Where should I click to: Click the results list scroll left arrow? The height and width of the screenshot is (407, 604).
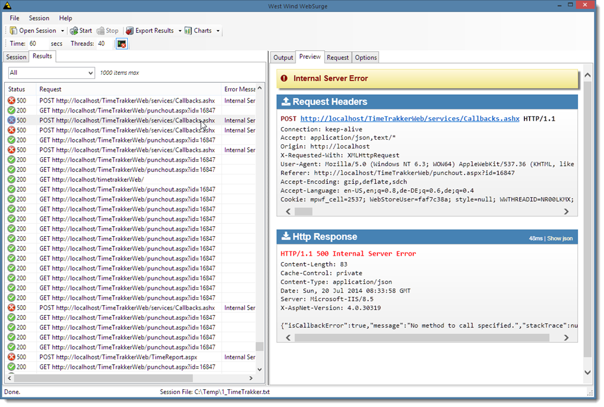pyautogui.click(x=9, y=378)
